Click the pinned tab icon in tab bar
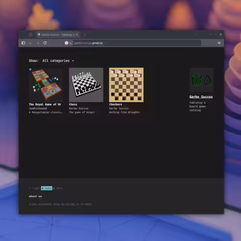Screen dimensions: 241x241 coord(30,35)
